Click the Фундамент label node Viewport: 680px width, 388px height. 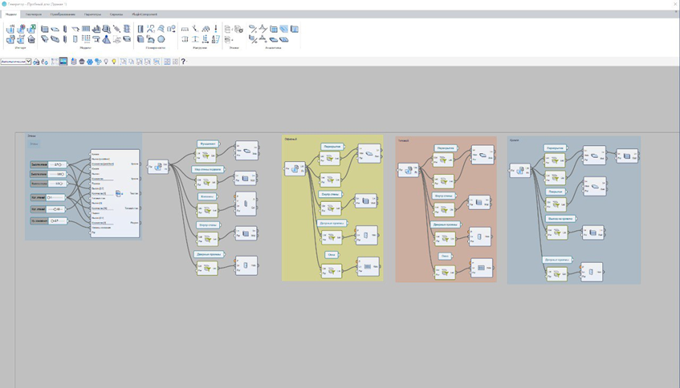coord(208,143)
